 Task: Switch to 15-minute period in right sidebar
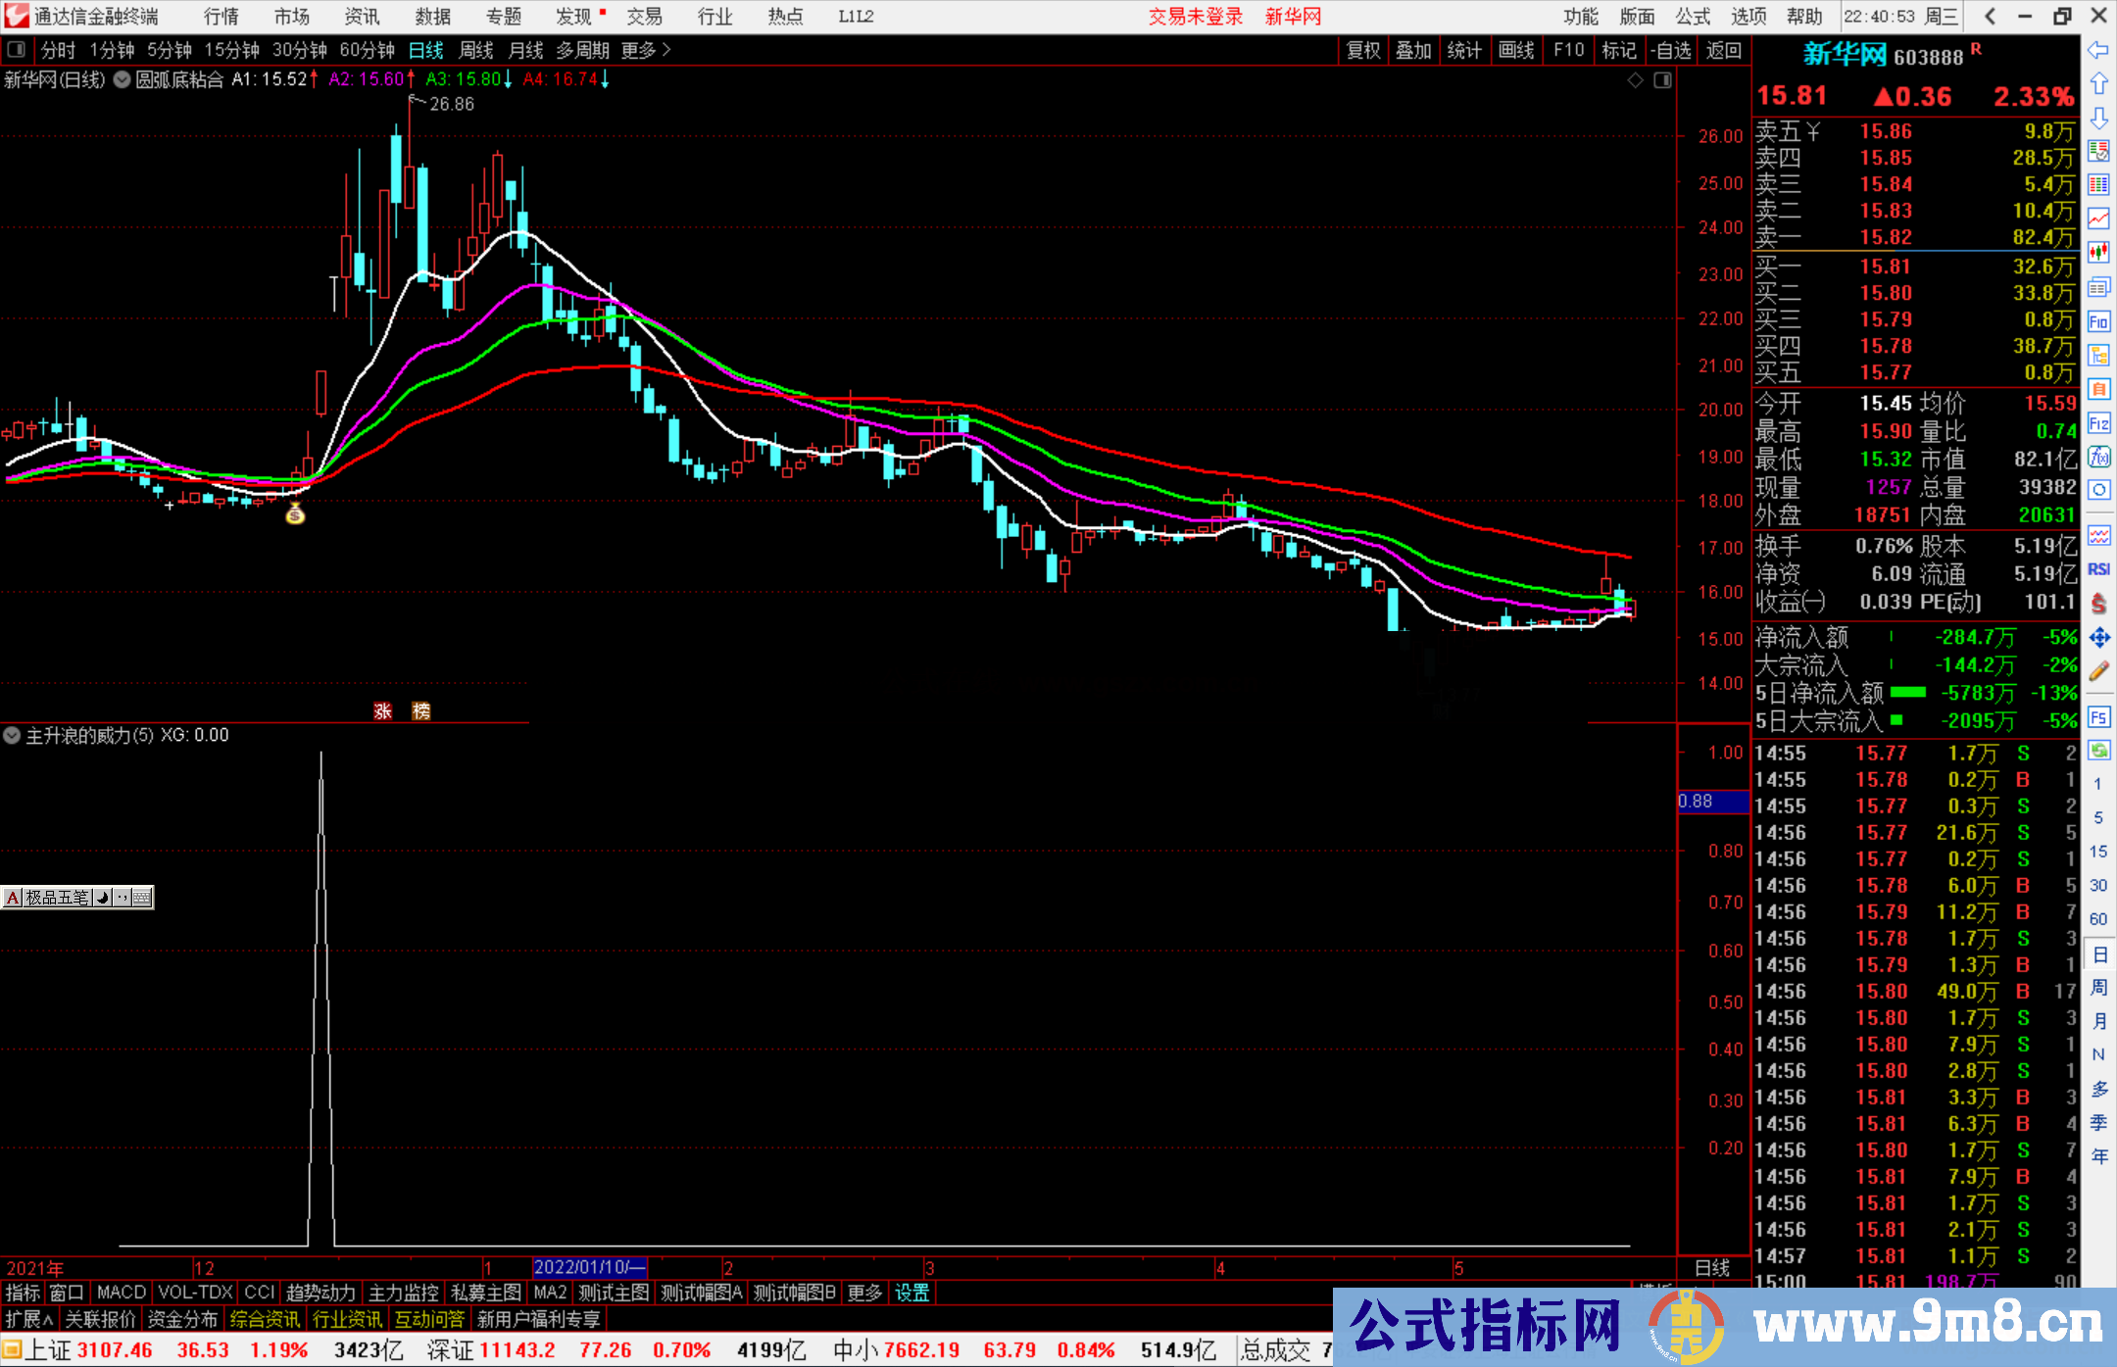click(x=2098, y=852)
